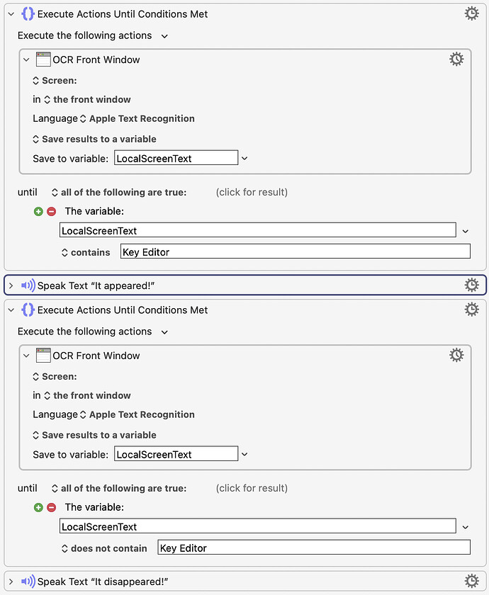Click gear icon of second Execute Until action
Viewport: 489px width, 595px height.
coord(471,310)
